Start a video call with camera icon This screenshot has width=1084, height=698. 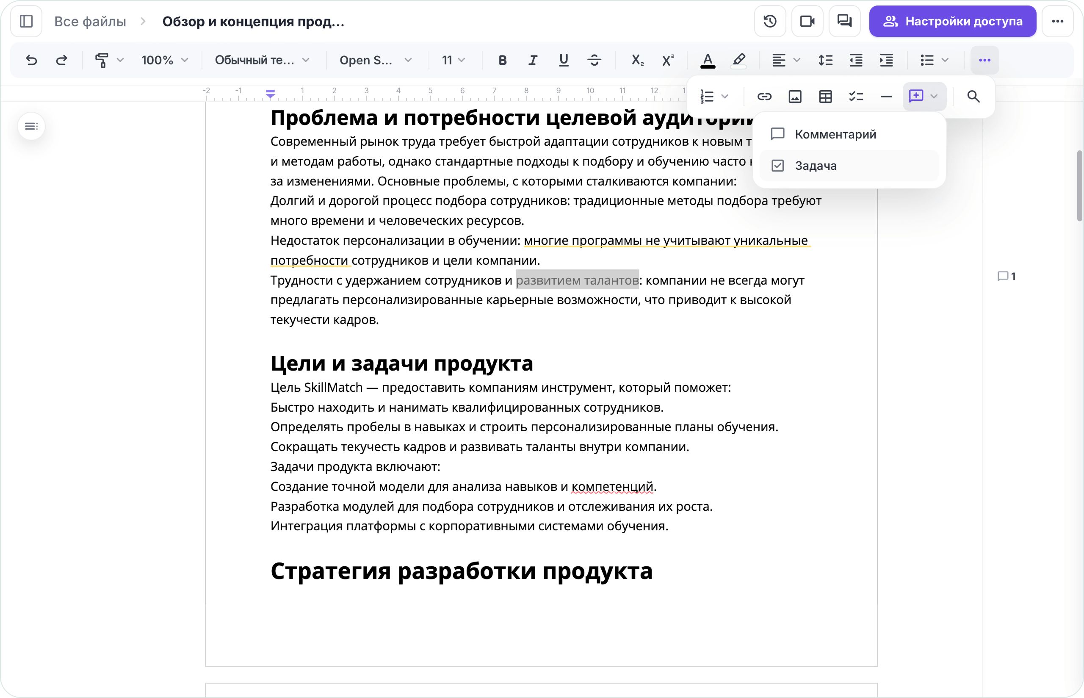807,21
